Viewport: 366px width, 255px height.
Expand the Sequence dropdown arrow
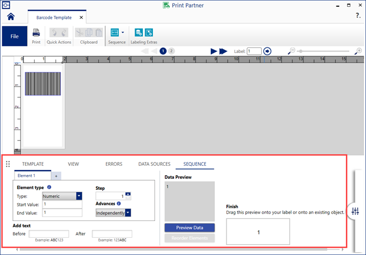(123, 32)
